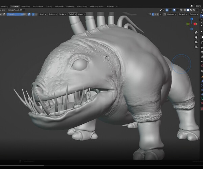
Task: Open the RetopoFlow 3.2.5 menu
Action: [x=16, y=10]
